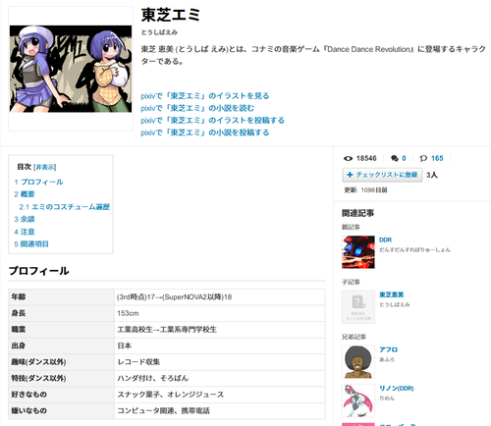This screenshot has height=426, width=491.
Task: Click the 関連記事 sidebar heading
Action: tap(357, 213)
